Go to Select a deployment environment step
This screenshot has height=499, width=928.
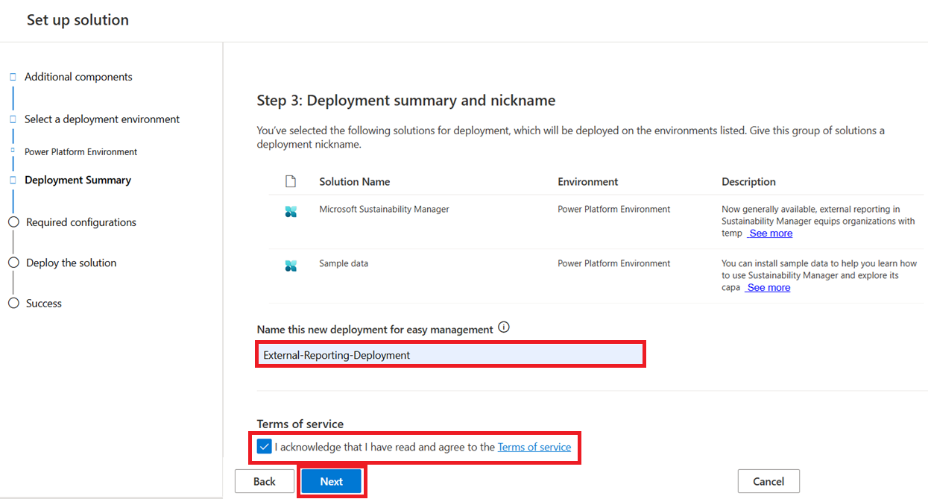point(102,119)
